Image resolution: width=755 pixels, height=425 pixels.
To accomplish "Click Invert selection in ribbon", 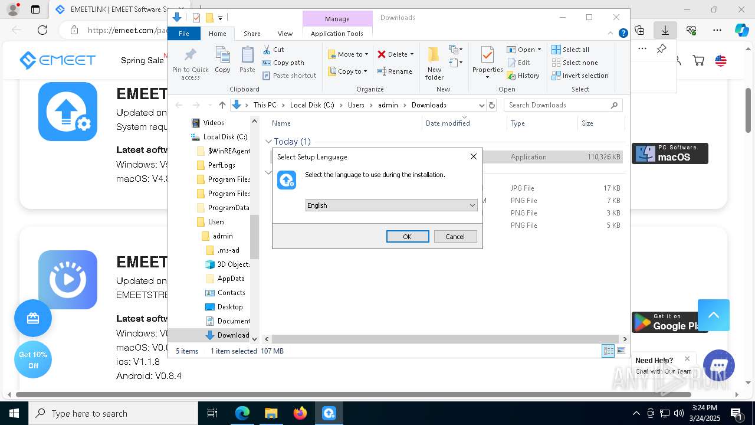I will [580, 76].
